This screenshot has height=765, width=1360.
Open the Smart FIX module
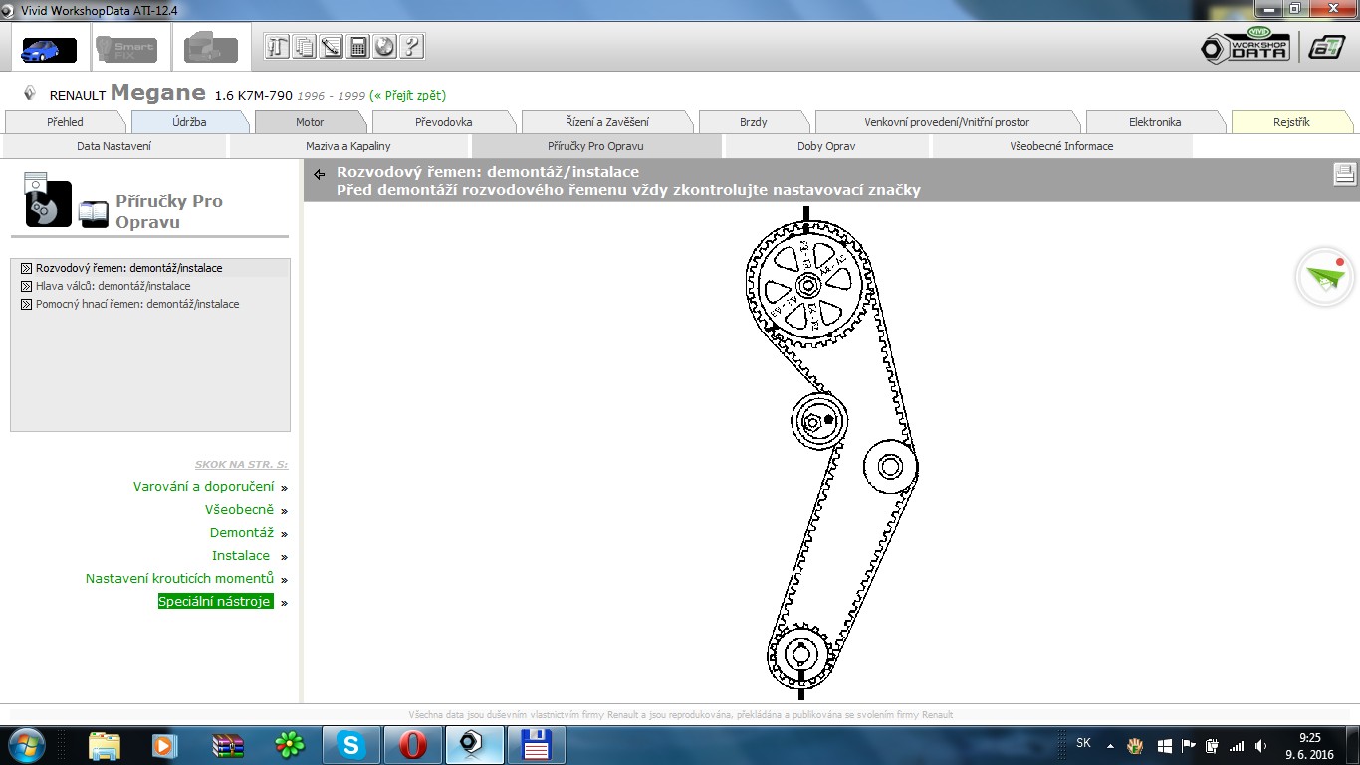pos(125,48)
